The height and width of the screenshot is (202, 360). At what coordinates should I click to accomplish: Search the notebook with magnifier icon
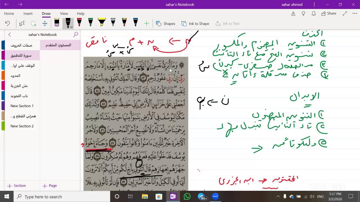coord(75,35)
